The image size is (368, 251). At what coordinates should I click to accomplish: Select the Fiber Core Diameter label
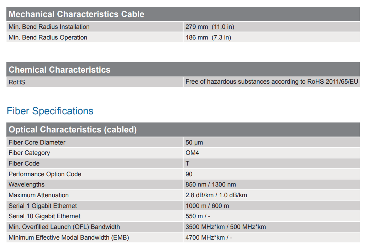37,142
